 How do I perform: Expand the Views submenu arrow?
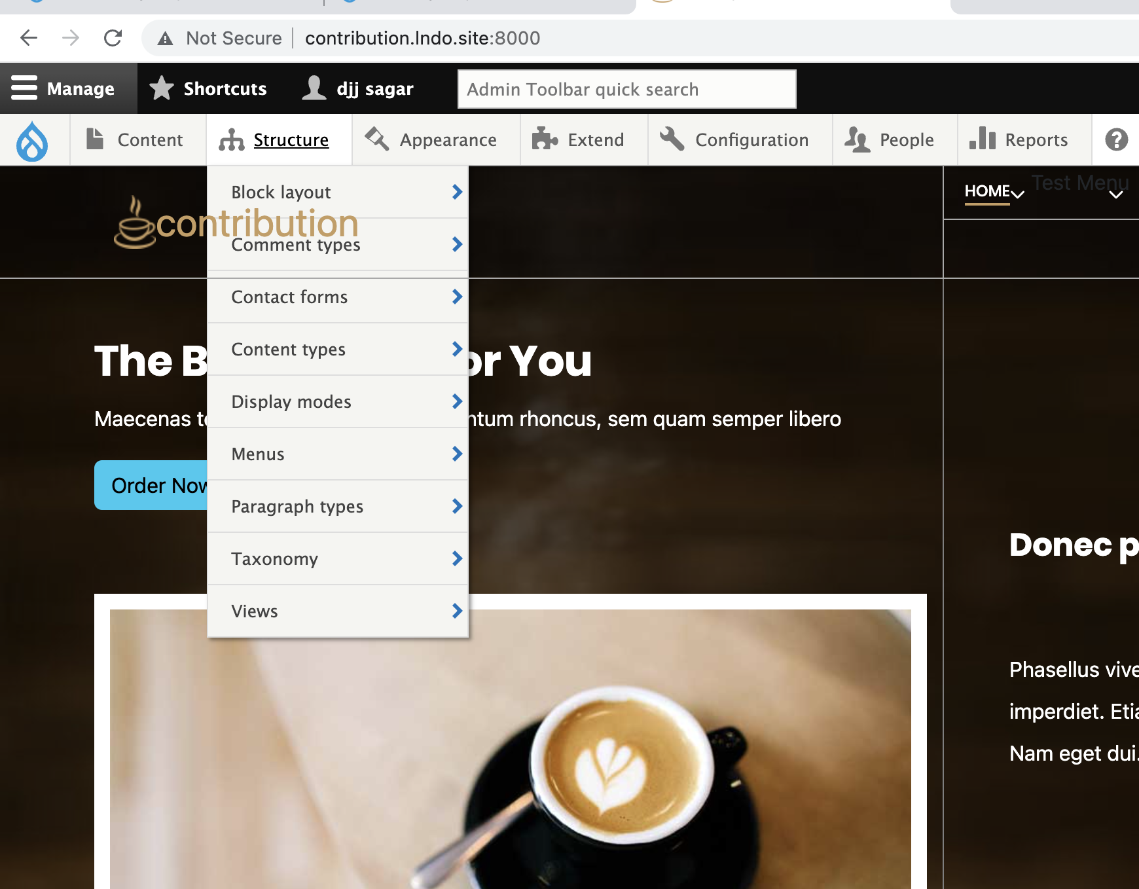pos(456,611)
